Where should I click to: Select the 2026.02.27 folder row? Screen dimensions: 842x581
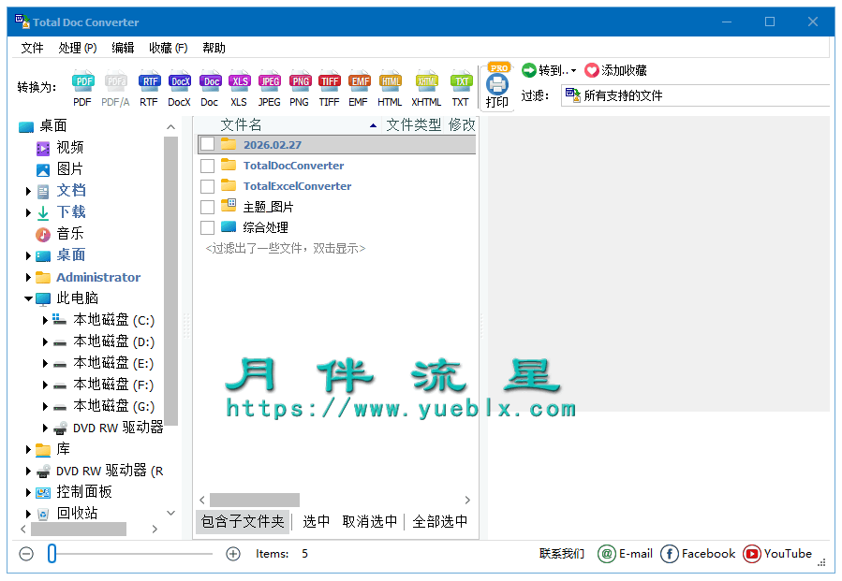pos(336,144)
